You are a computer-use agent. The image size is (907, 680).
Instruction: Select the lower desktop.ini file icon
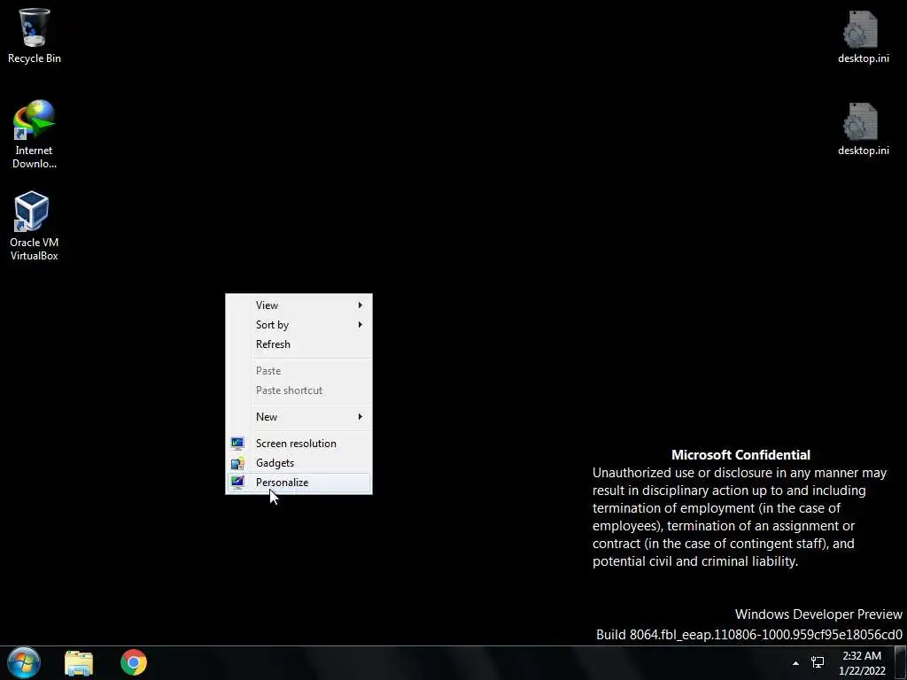863,129
